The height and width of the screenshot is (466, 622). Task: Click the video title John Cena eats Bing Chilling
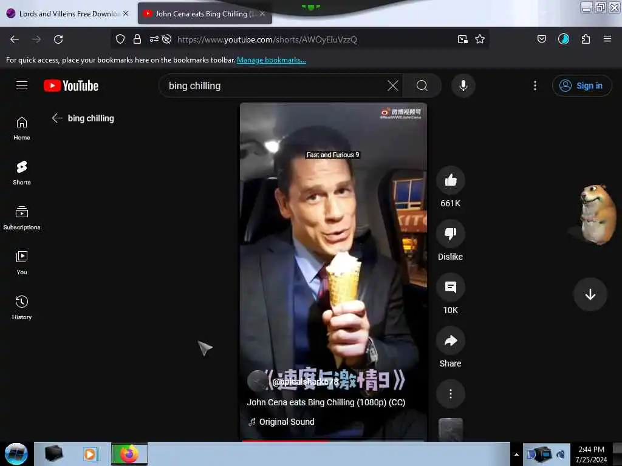(326, 402)
